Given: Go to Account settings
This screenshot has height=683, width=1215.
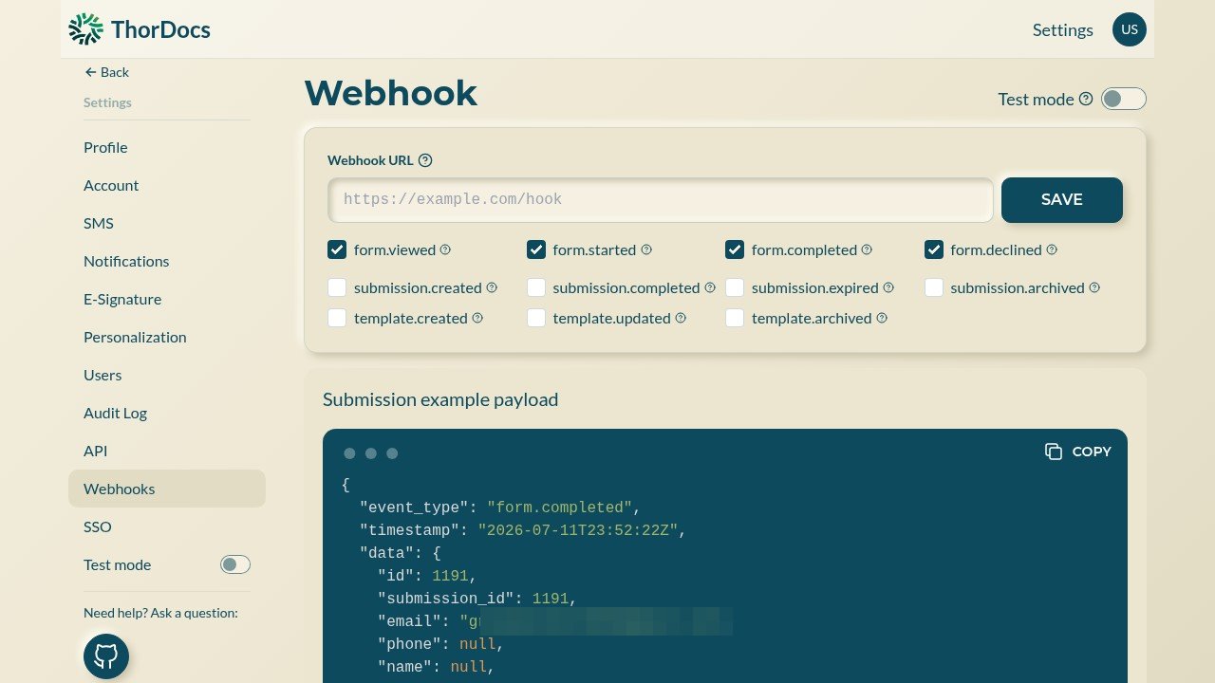Looking at the screenshot, I should tap(167, 185).
